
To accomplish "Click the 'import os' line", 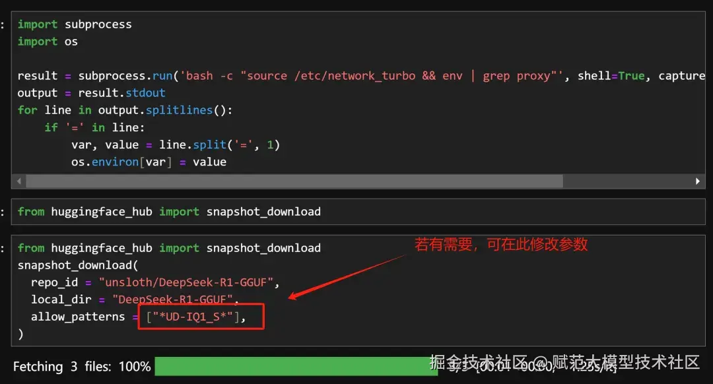I will tap(48, 42).
